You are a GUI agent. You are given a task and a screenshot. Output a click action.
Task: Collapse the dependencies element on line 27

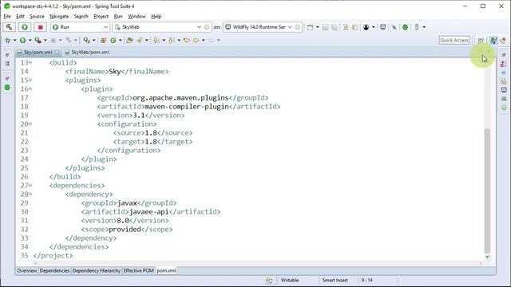coord(30,185)
